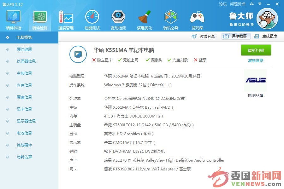This screenshot has height=189, width=284.
Task: Open 论坛 forum link
Action: pyautogui.click(x=222, y=4)
